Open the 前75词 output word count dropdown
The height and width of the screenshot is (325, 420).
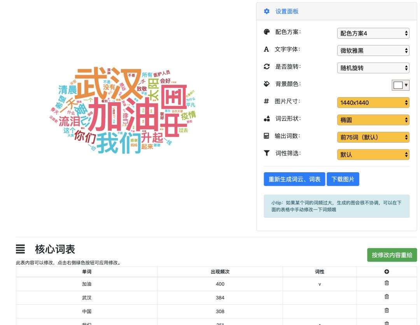click(x=373, y=137)
